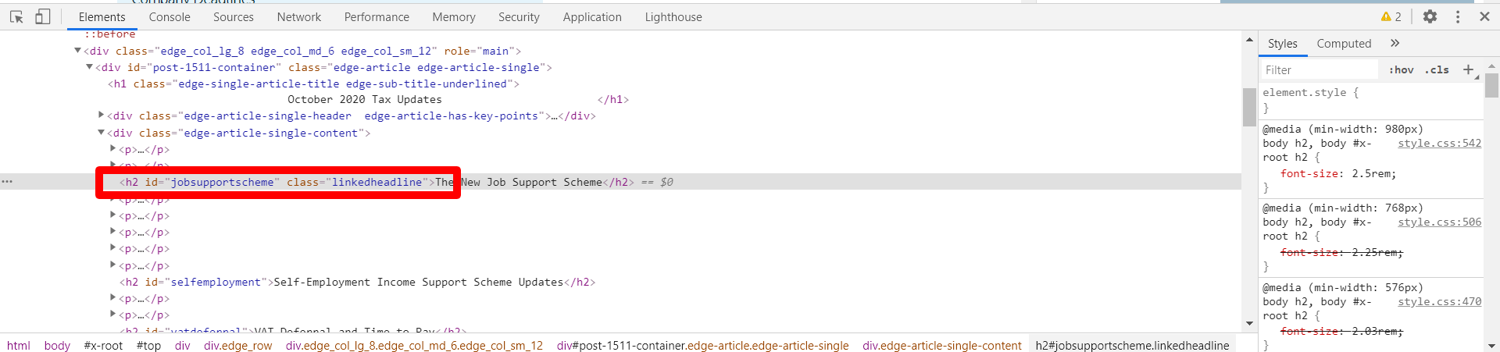Screen dimensions: 1500x352
Task: Open style.css:542 source link
Action: click(1439, 143)
